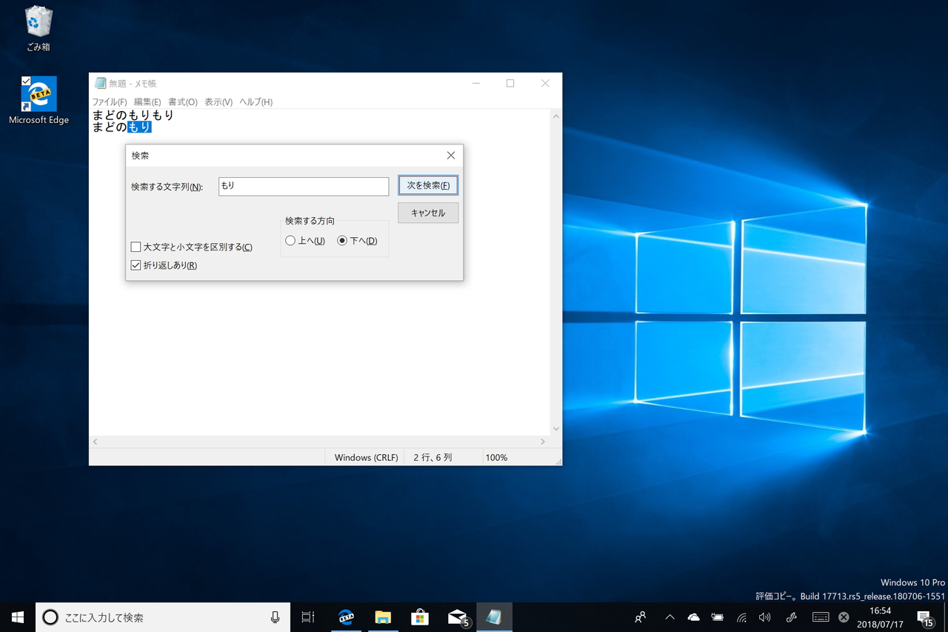948x632 pixels.
Task: Open the 編集(E) menu
Action: [147, 102]
